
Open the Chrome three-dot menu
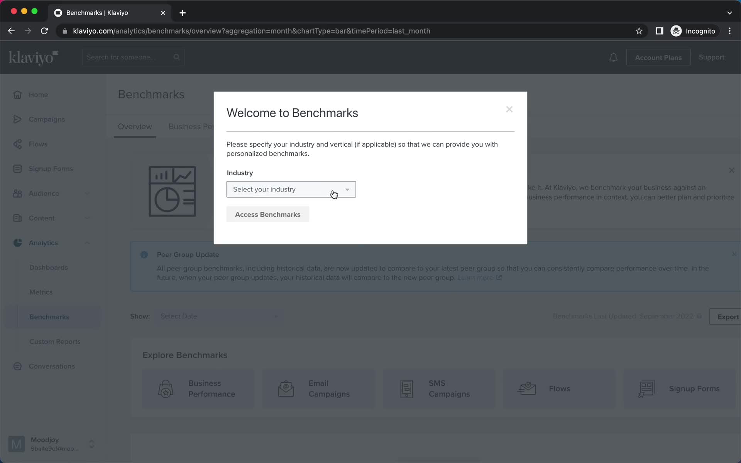tap(729, 31)
